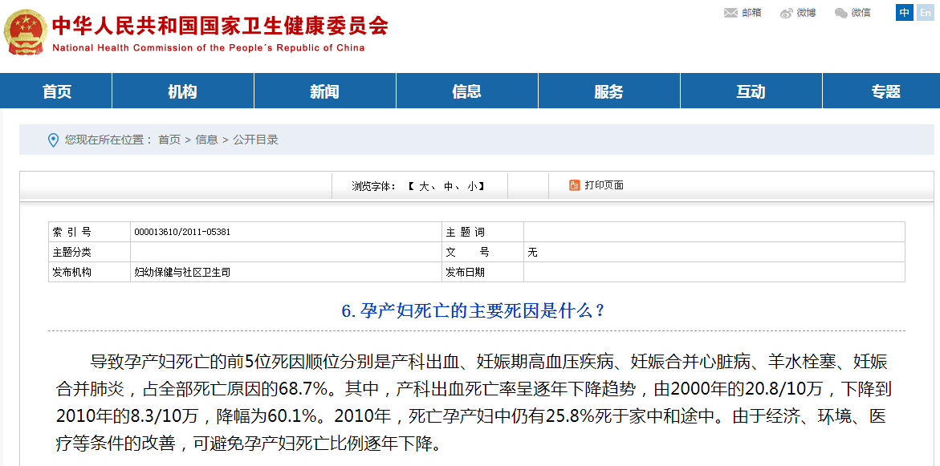Viewport: 940px width, 466px height.
Task: Set browsing font size to 小
Action: [472, 186]
